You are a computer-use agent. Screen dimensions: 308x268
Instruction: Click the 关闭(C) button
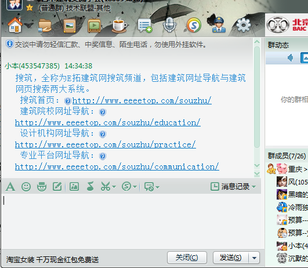pos(187,258)
